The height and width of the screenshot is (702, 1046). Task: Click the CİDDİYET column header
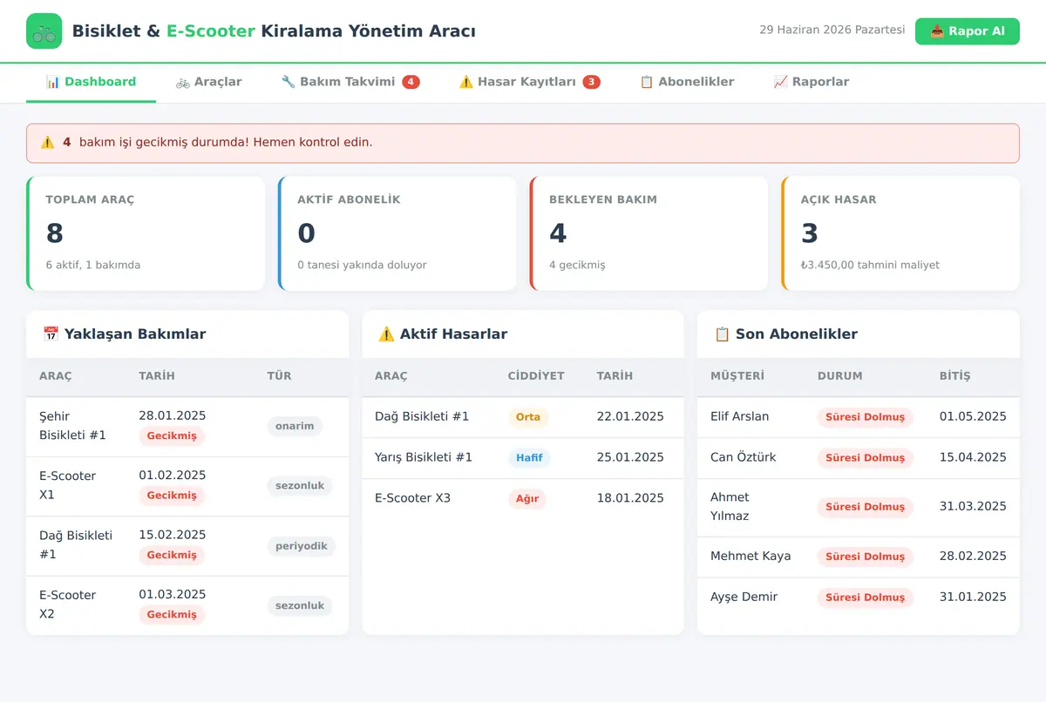click(536, 376)
